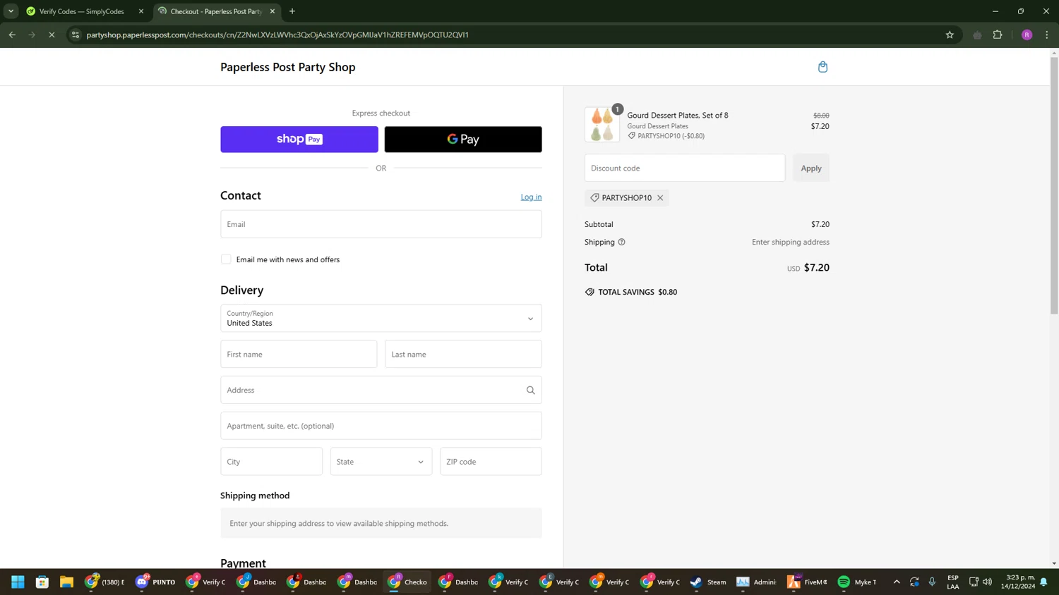
Task: Click the address search magnifier icon
Action: 530,390
